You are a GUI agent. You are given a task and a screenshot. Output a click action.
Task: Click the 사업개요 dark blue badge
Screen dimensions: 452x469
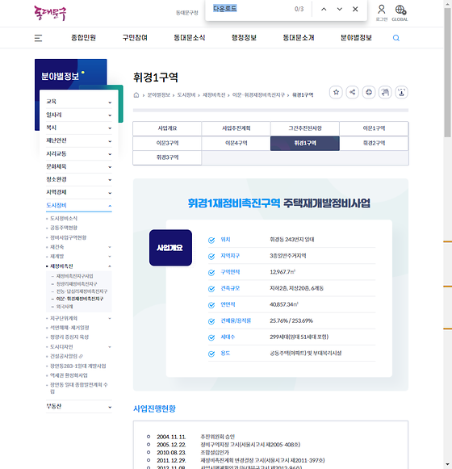(x=170, y=248)
